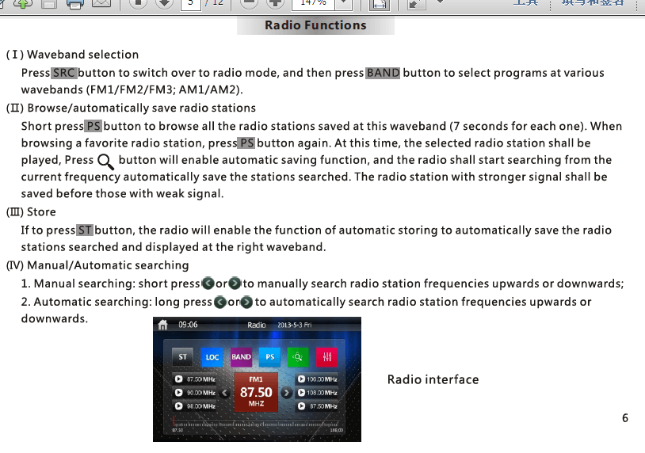Select the 90.00 MHz preset station

click(195, 393)
